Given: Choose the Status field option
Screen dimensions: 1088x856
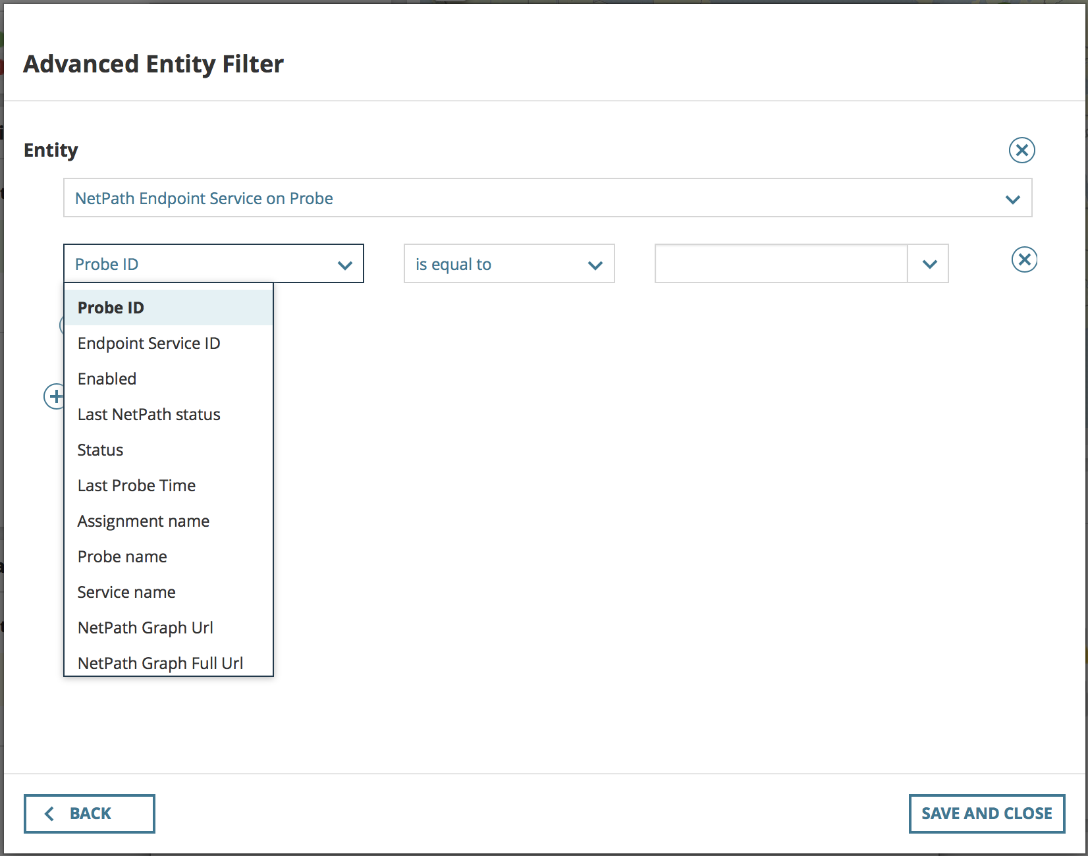Looking at the screenshot, I should point(169,450).
